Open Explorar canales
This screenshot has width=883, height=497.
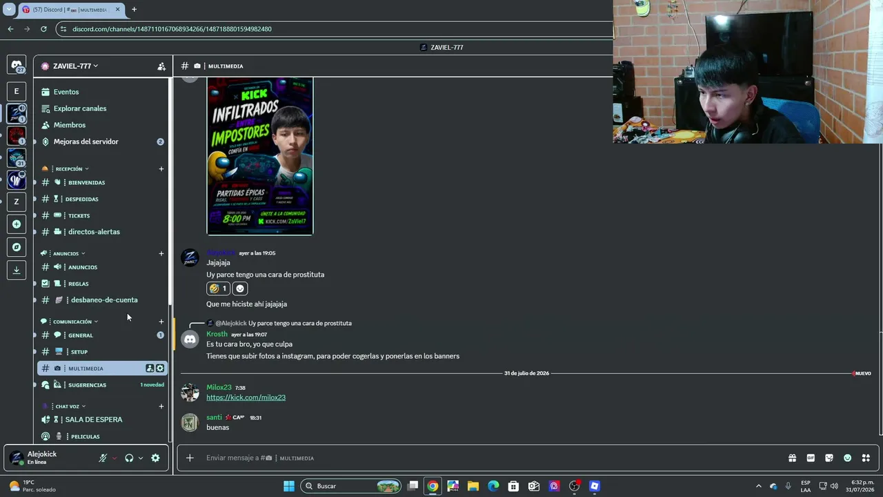[x=102, y=108]
